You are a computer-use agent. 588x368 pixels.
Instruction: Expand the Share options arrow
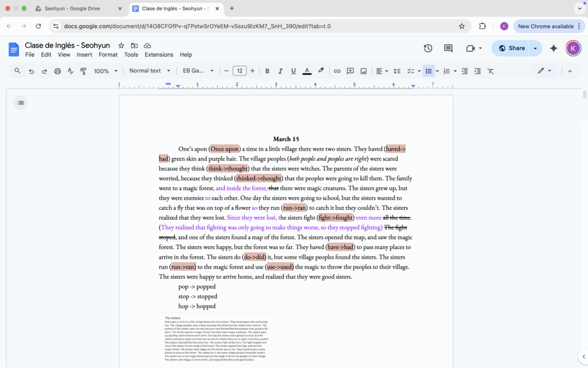click(535, 48)
